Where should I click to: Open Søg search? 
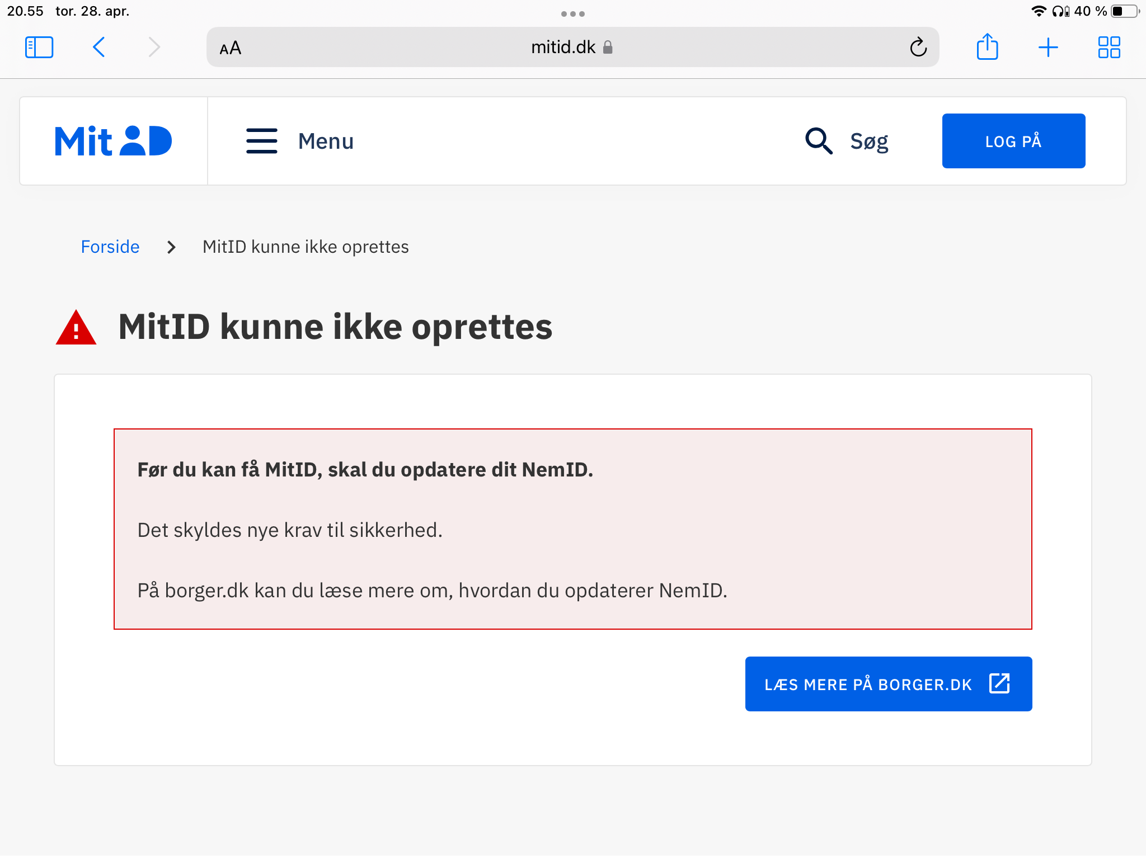click(x=869, y=141)
